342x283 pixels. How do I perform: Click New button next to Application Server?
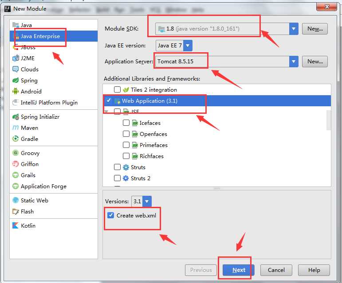tap(315, 62)
